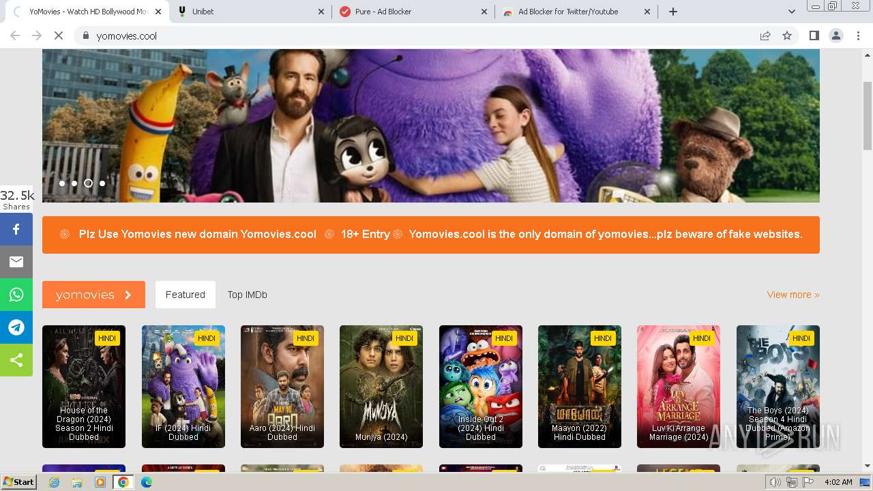Close the Unibet tab

tap(322, 12)
